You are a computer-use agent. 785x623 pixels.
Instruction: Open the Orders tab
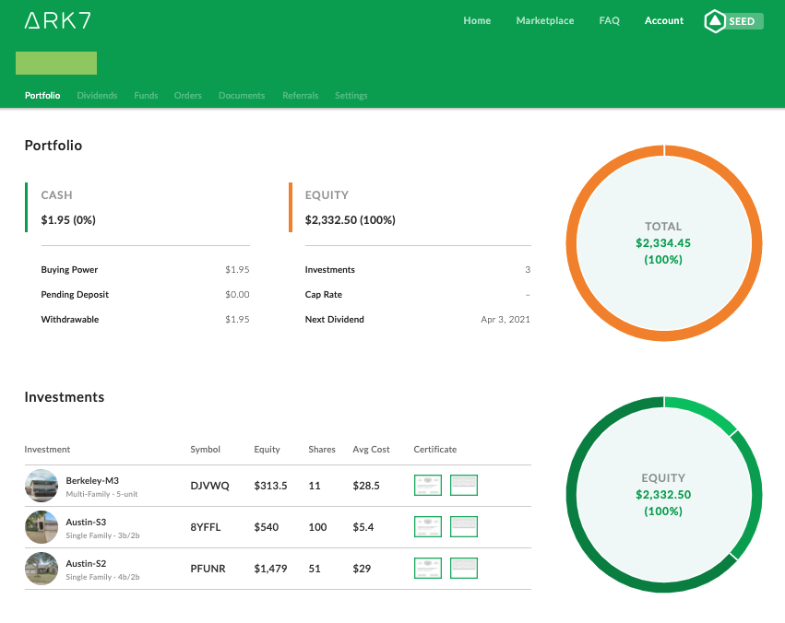point(188,96)
